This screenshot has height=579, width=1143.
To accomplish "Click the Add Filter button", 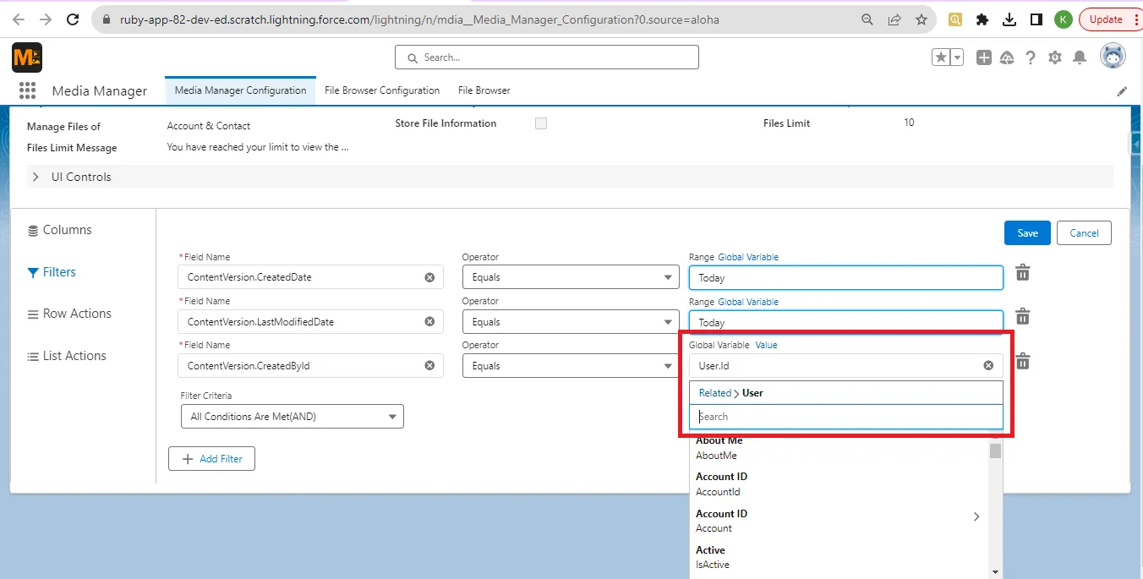I will click(x=211, y=458).
